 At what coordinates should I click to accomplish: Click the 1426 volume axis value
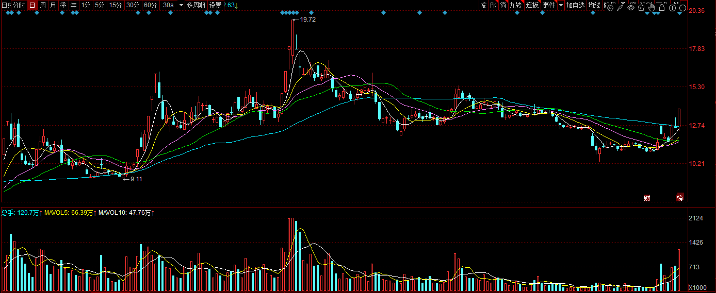pyautogui.click(x=696, y=243)
